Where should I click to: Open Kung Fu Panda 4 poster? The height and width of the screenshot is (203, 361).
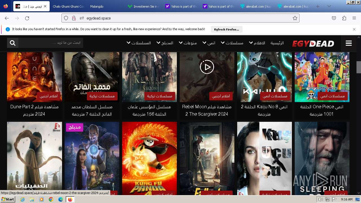(x=149, y=158)
